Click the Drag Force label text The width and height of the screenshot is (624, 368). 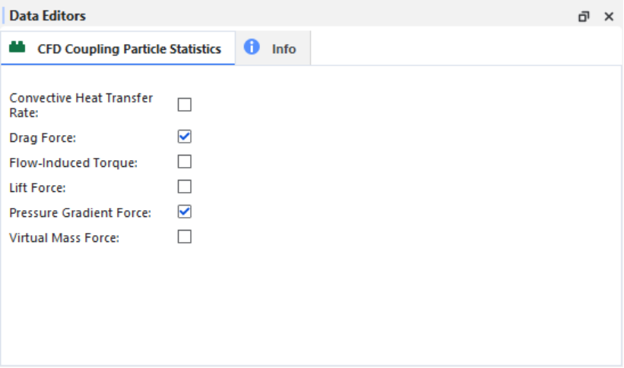[x=43, y=138]
